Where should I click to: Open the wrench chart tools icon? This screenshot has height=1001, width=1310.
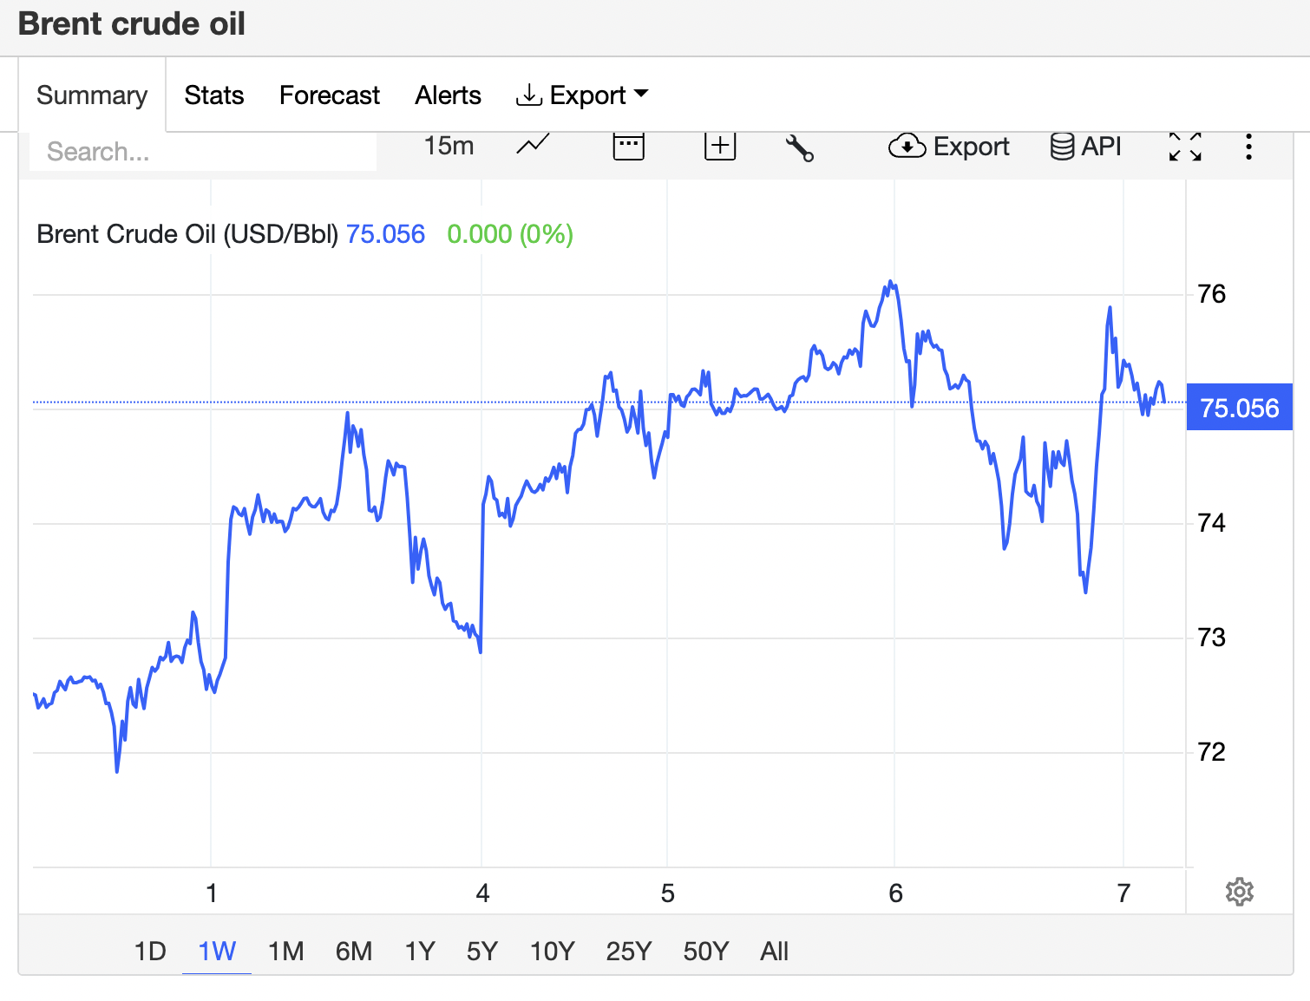[799, 147]
